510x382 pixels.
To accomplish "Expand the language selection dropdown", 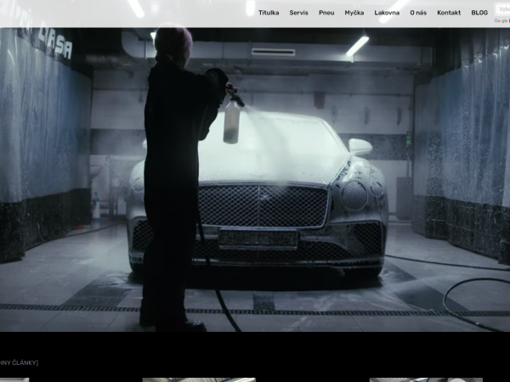I will 503,9.
